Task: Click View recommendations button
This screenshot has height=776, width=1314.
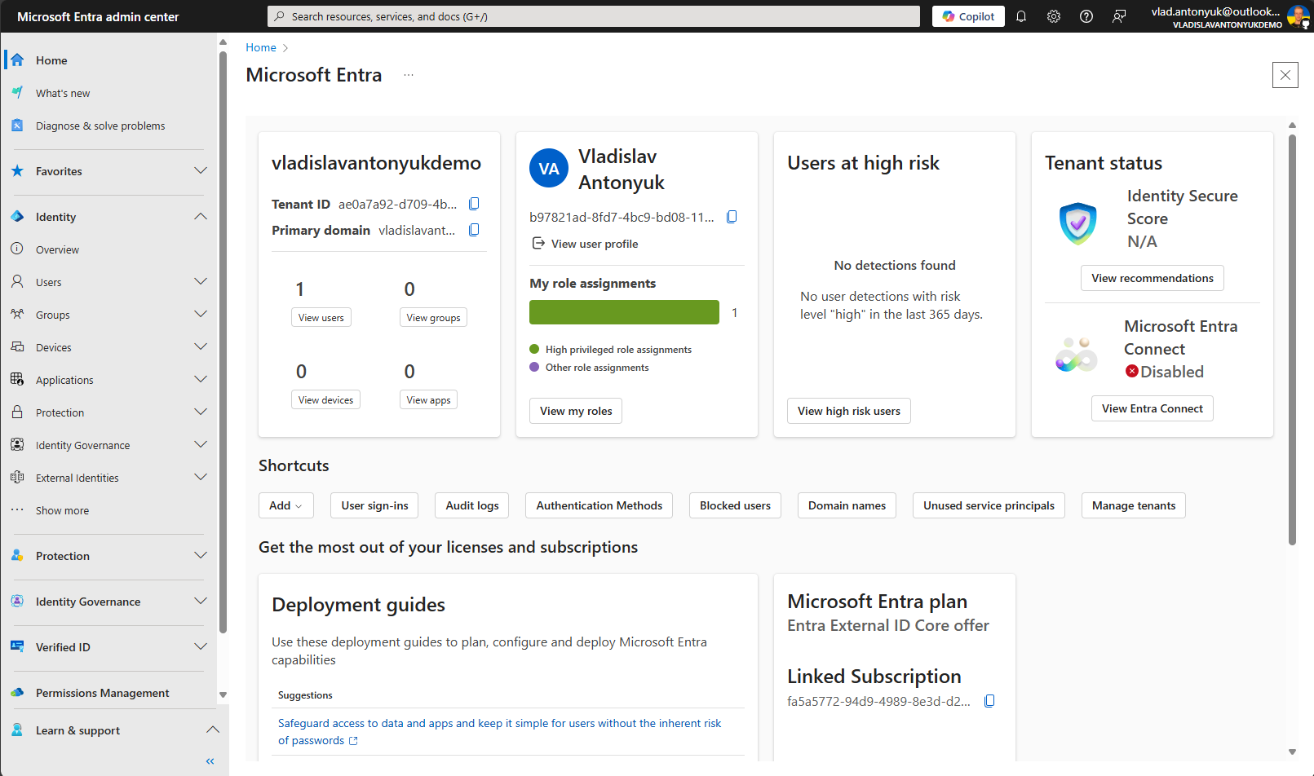Action: tap(1153, 278)
